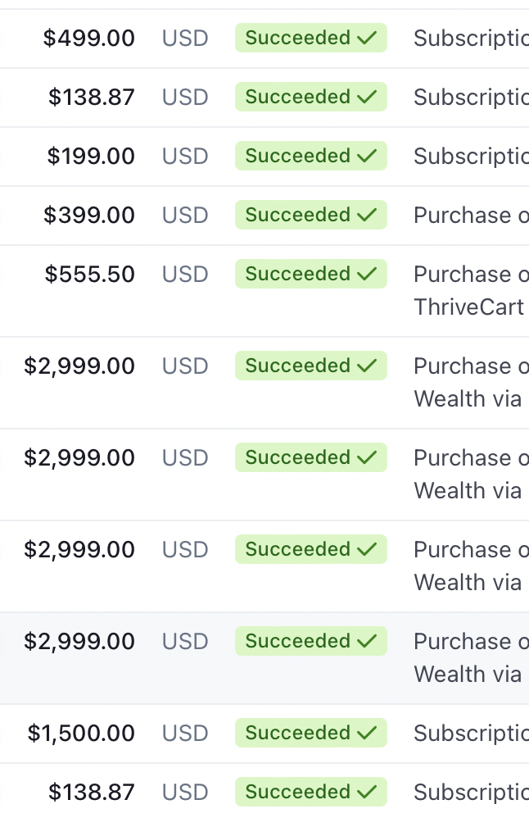Open the $499.00 payment amount

pyautogui.click(x=89, y=38)
